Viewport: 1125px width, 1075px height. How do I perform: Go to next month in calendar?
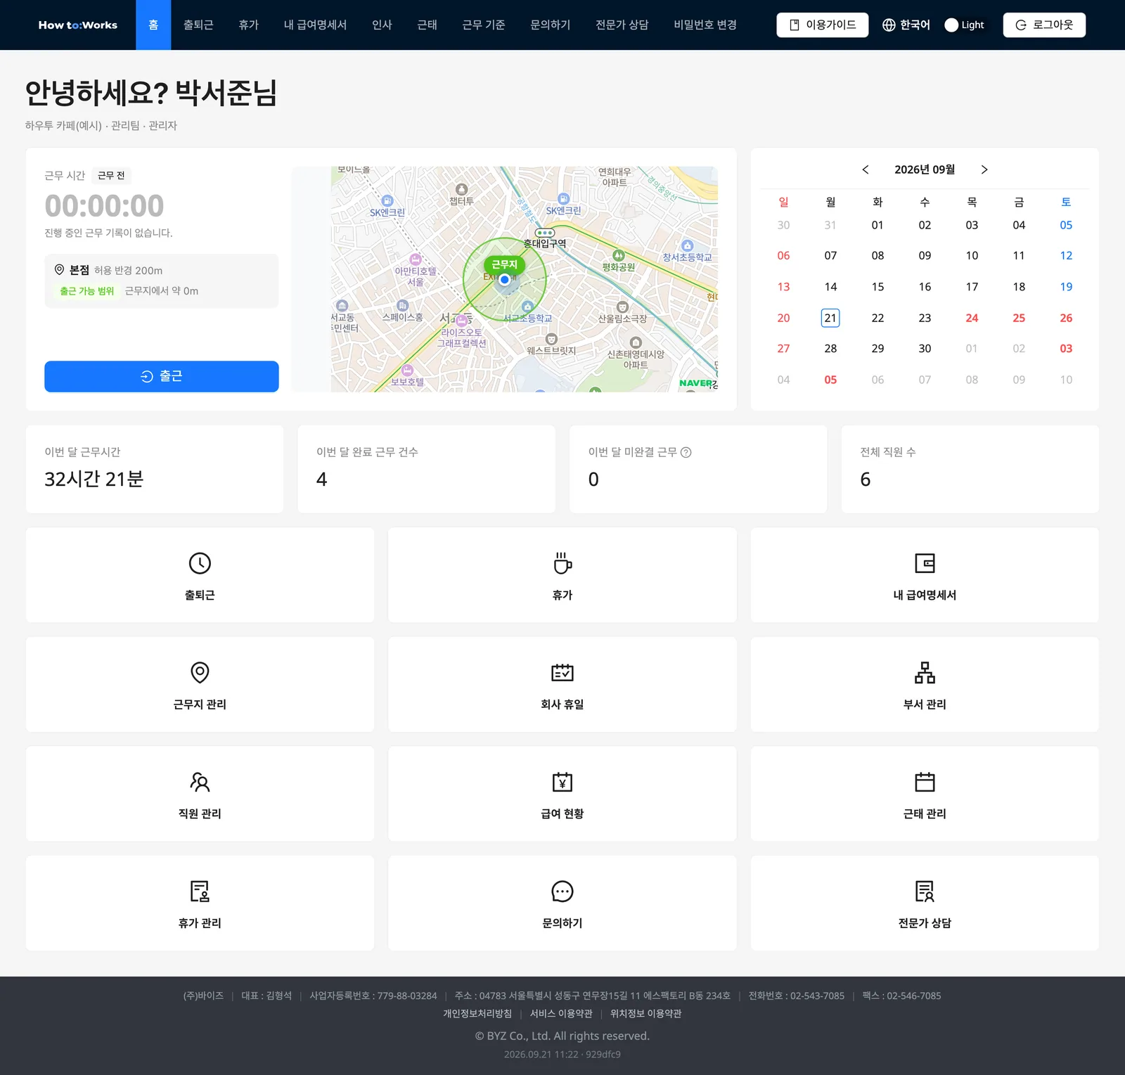pos(984,169)
